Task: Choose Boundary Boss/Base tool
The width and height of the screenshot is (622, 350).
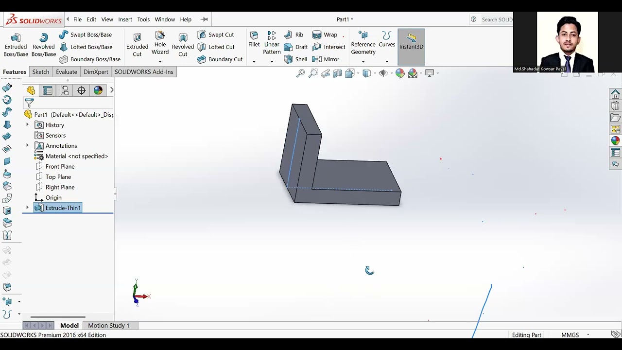Action: (89, 59)
